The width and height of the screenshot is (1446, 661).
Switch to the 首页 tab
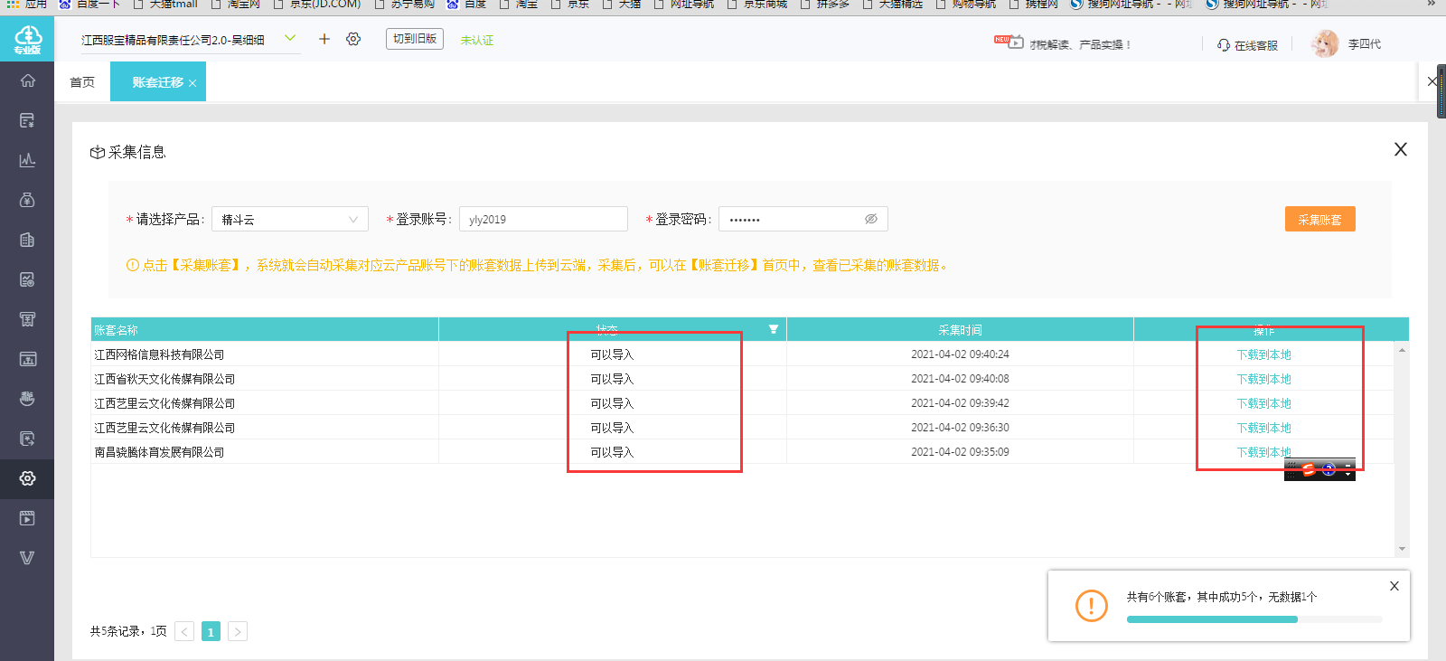[82, 81]
